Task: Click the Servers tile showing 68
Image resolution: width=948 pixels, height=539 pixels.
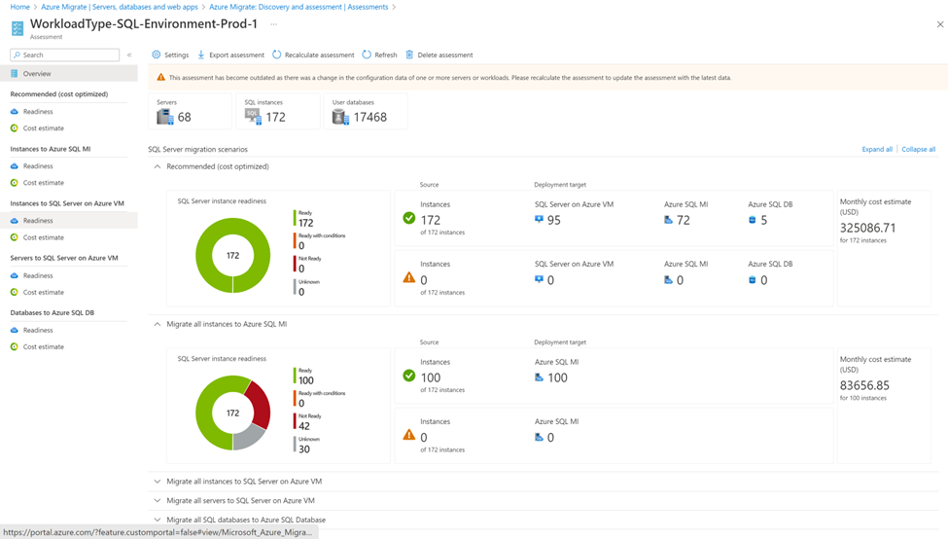Action: [190, 111]
